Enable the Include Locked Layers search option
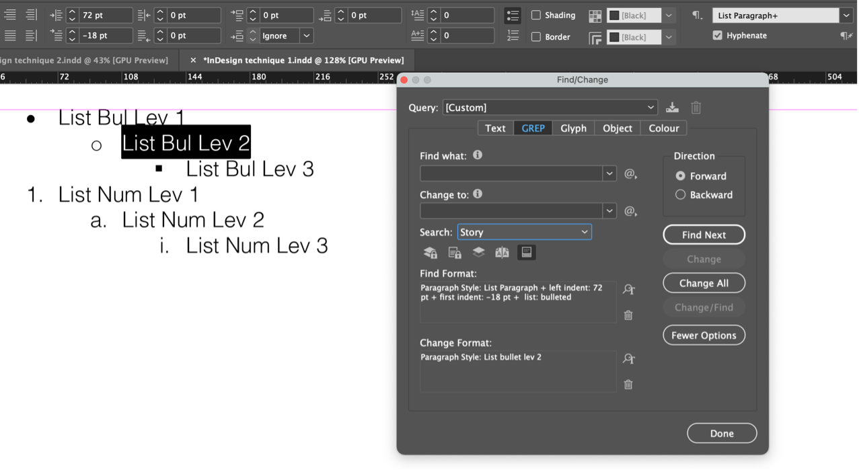The image size is (859, 472). (430, 252)
